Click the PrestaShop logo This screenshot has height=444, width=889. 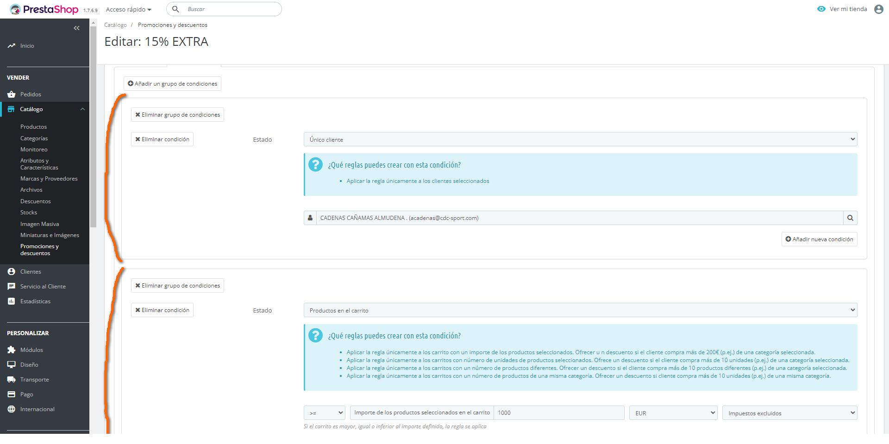(44, 9)
